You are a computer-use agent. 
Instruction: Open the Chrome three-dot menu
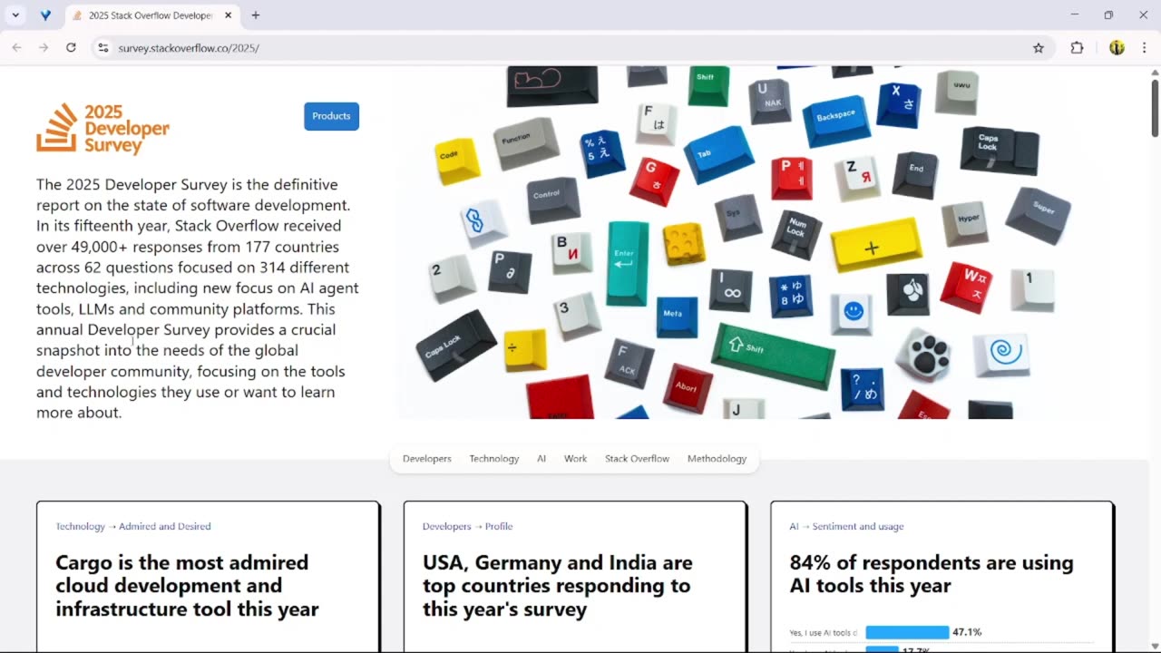point(1144,48)
